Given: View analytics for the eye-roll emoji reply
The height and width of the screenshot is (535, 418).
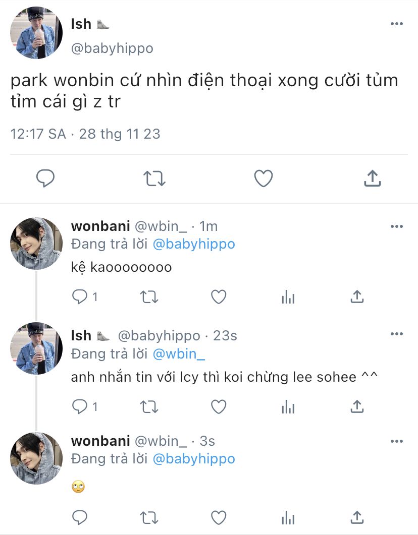Looking at the screenshot, I should 288,517.
